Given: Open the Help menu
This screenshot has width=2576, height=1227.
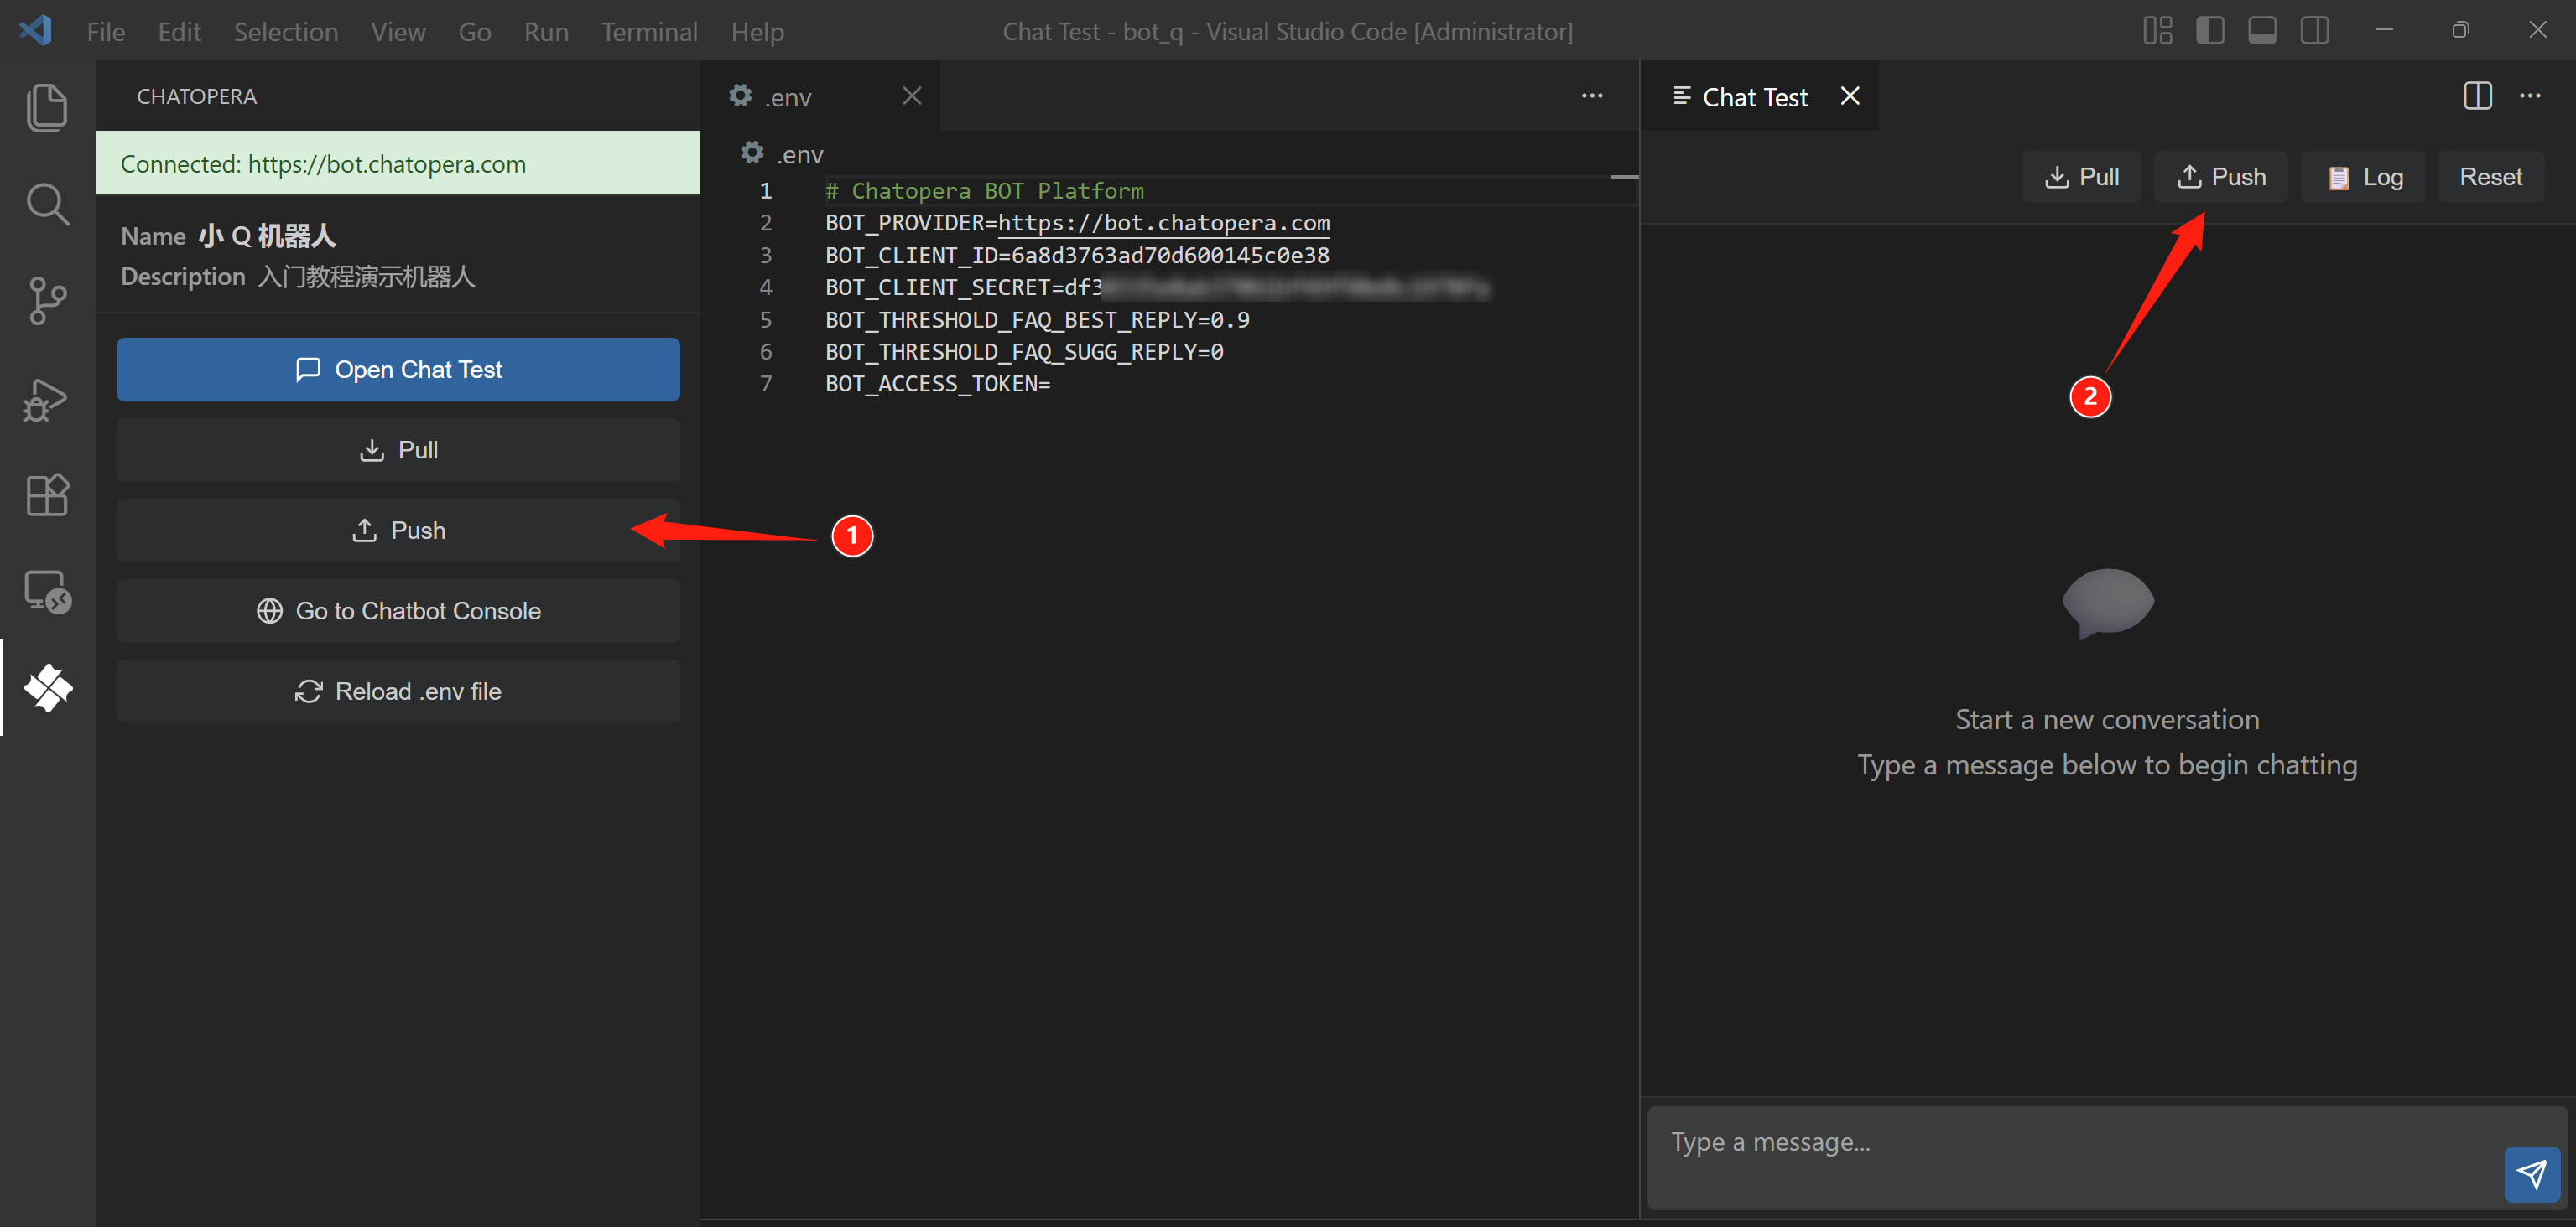Looking at the screenshot, I should pyautogui.click(x=757, y=32).
